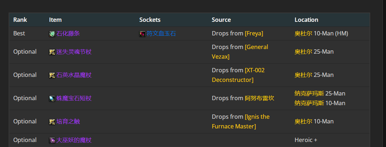Open the 石化藤条 item link
The width and height of the screenshot is (386, 147).
(x=68, y=33)
